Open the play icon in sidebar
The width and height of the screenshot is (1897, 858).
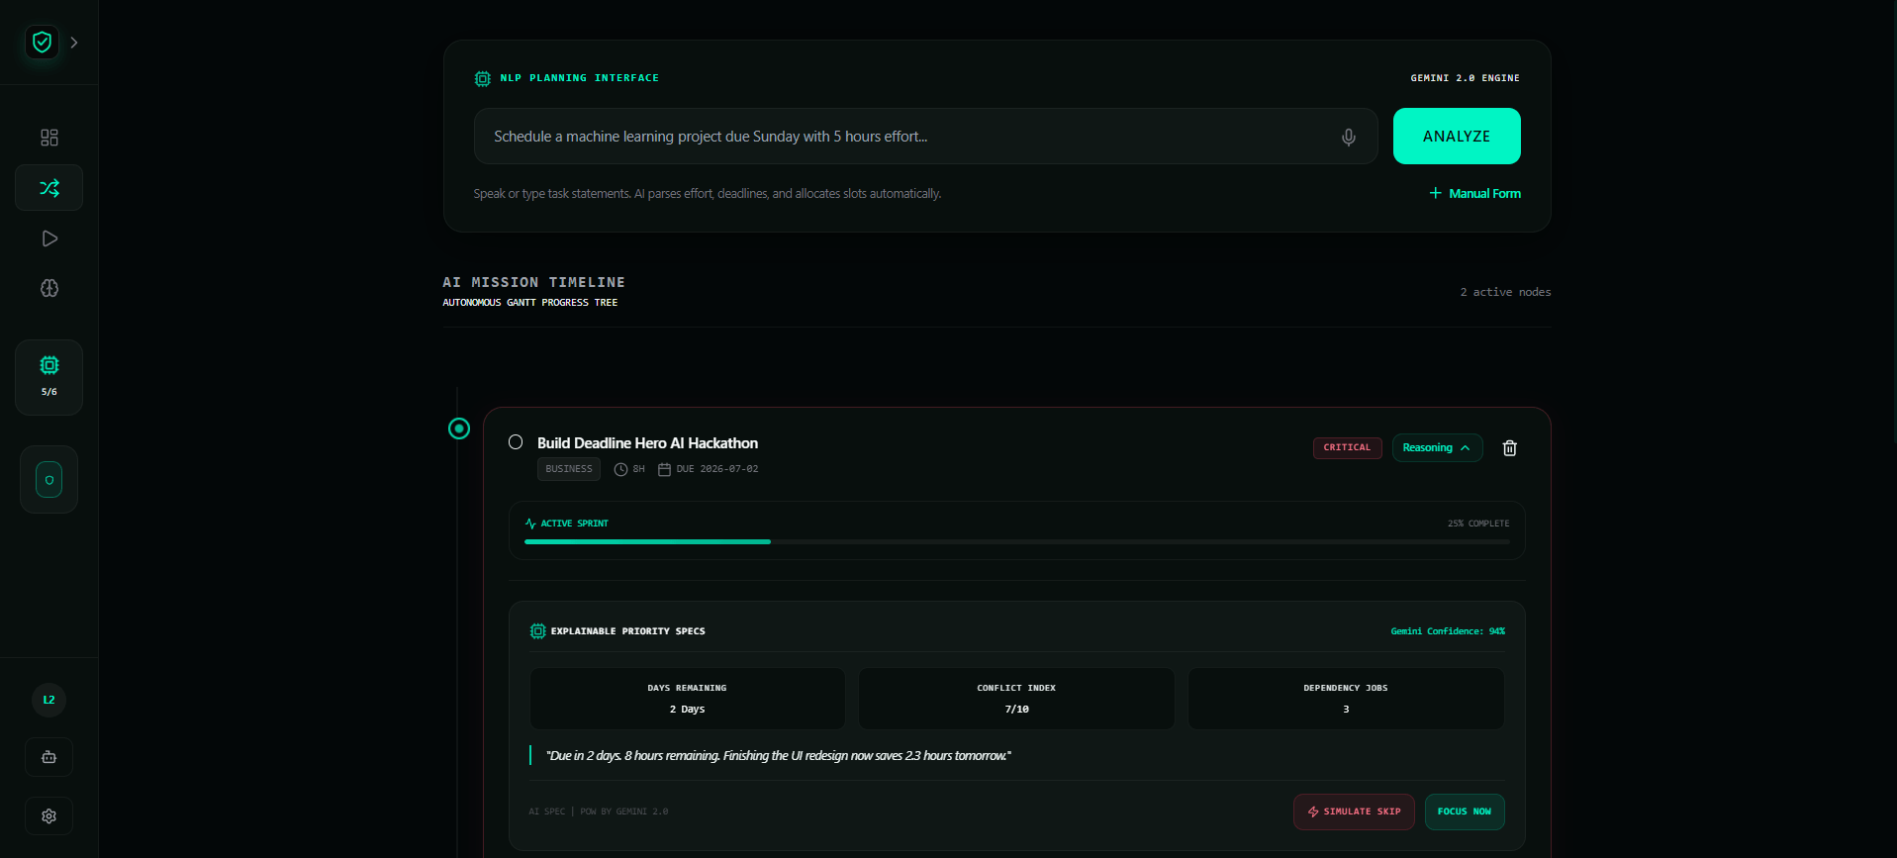click(x=48, y=238)
